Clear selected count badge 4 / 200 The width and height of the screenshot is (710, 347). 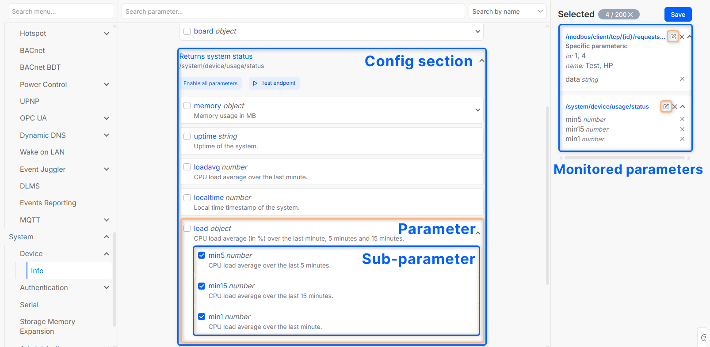[x=630, y=15]
